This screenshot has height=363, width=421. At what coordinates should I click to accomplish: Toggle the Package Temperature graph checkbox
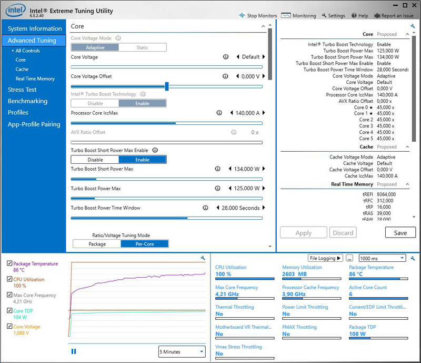9,263
